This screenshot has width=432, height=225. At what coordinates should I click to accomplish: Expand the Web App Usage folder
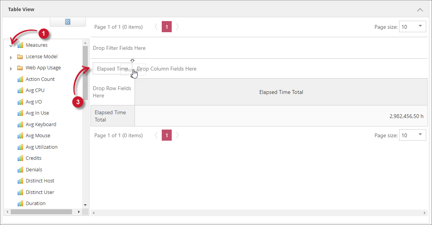11,68
